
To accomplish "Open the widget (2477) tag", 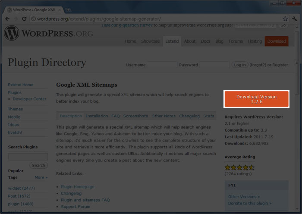I will 22,188.
